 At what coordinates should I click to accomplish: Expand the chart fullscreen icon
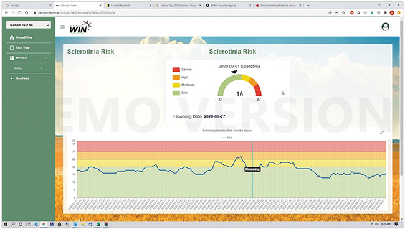[x=382, y=133]
